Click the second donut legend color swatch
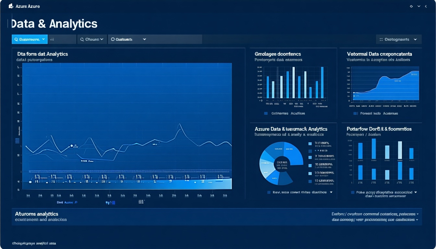Viewport: 436px width, 249px height. click(x=310, y=151)
